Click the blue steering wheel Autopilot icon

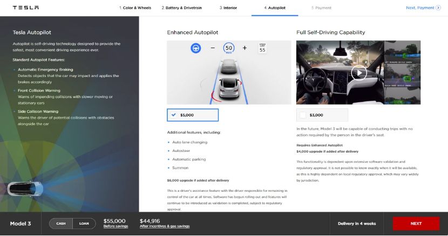click(195, 48)
